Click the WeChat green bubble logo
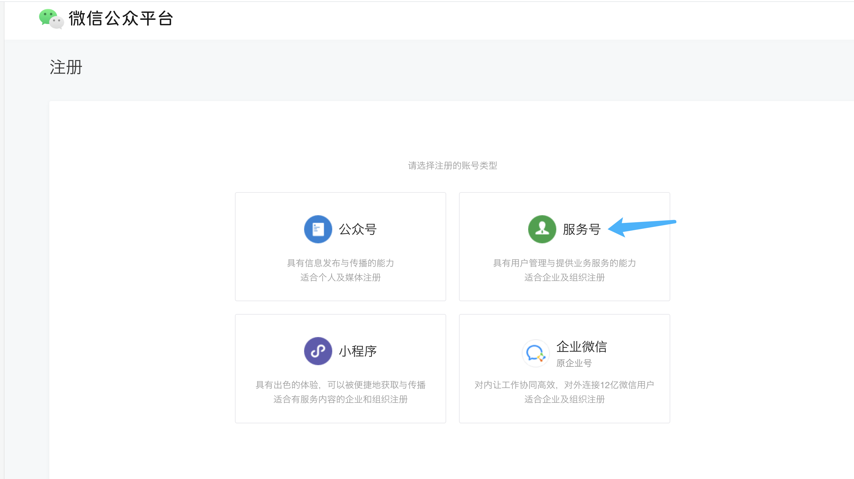The image size is (854, 479). (x=52, y=19)
